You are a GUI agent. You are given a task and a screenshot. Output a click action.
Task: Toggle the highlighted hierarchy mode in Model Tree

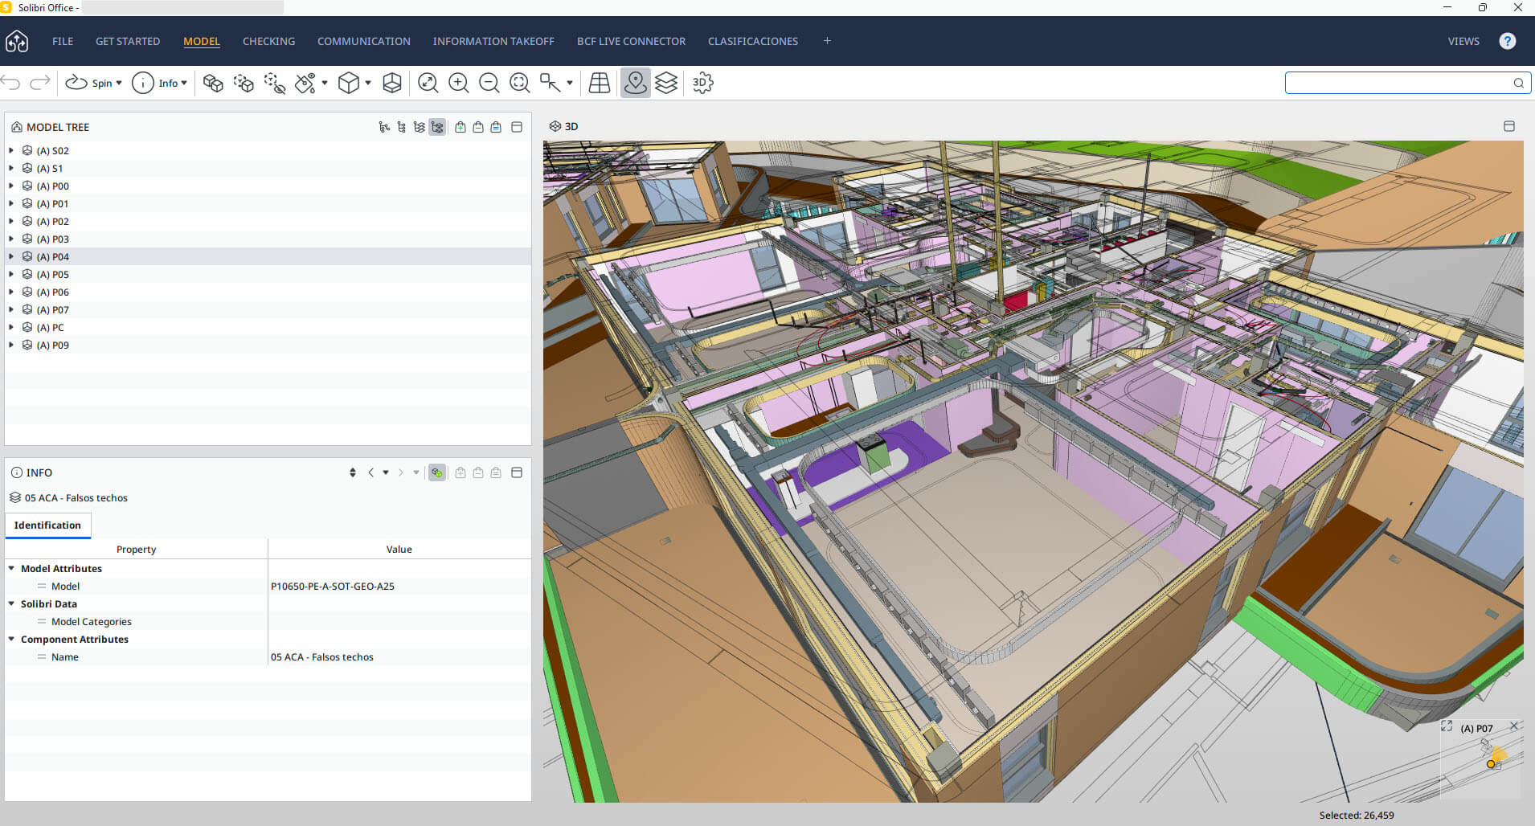(x=437, y=127)
